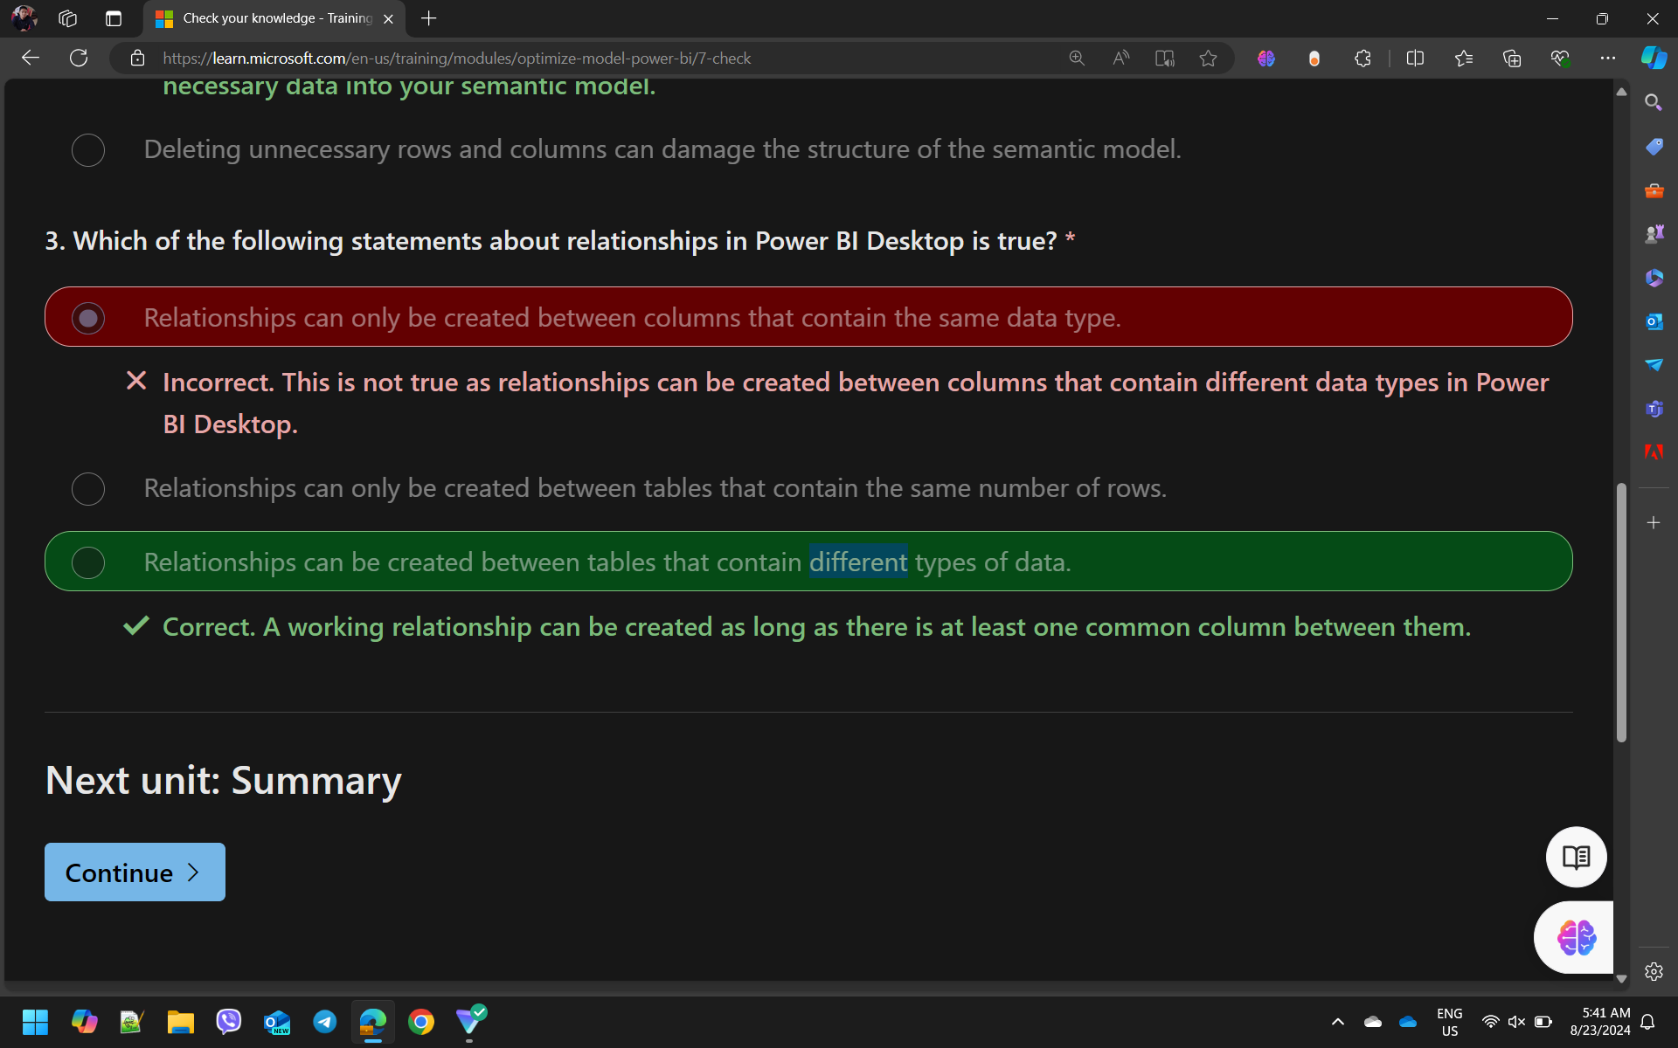Open a new browser tab
The image size is (1678, 1048).
click(428, 18)
